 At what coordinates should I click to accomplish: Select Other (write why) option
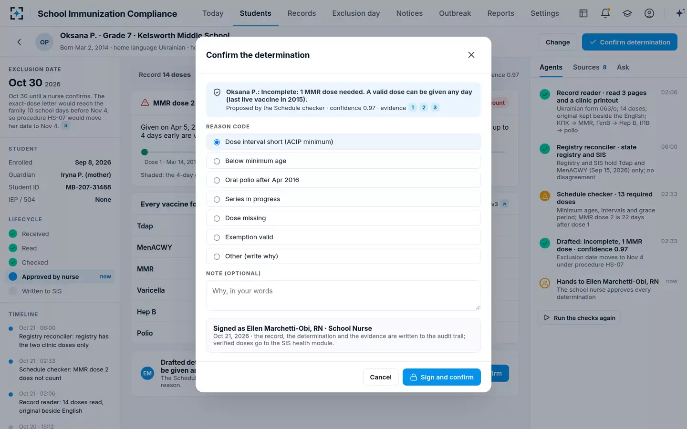[x=343, y=256]
